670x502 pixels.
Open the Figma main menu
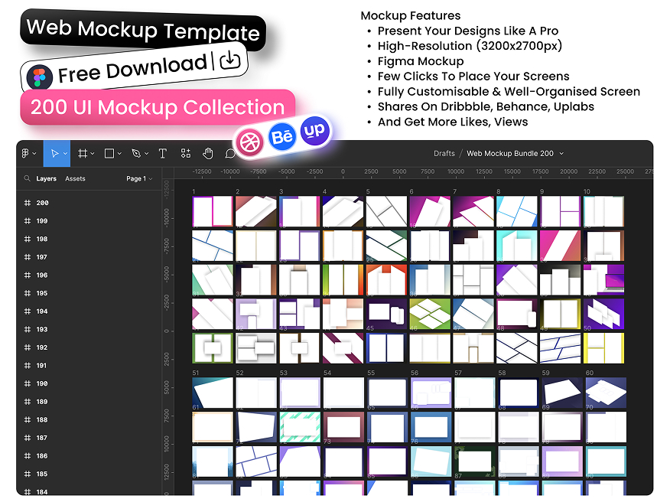pos(27,154)
